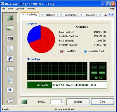
Task: Click the Uptime status bar entry
Action: coord(64,109)
